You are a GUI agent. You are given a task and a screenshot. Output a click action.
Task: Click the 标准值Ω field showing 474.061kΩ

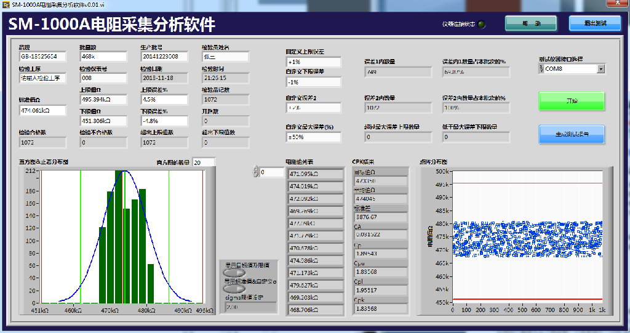coord(42,111)
